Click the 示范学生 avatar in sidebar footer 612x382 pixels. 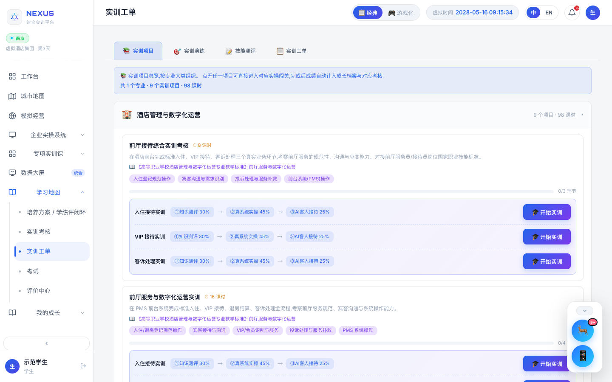[x=12, y=366]
